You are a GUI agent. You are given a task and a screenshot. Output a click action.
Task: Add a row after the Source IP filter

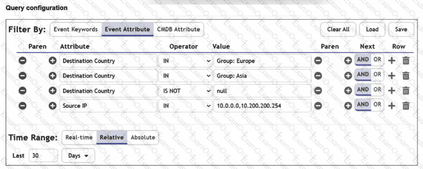pos(391,106)
